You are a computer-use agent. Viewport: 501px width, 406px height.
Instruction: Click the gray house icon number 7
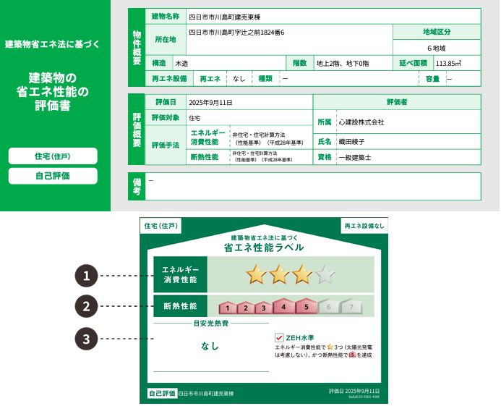click(351, 307)
